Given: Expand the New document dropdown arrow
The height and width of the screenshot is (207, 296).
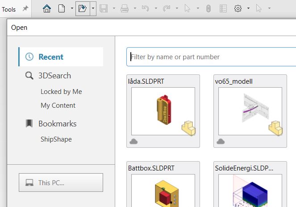Looking at the screenshot, I should point(72,8).
